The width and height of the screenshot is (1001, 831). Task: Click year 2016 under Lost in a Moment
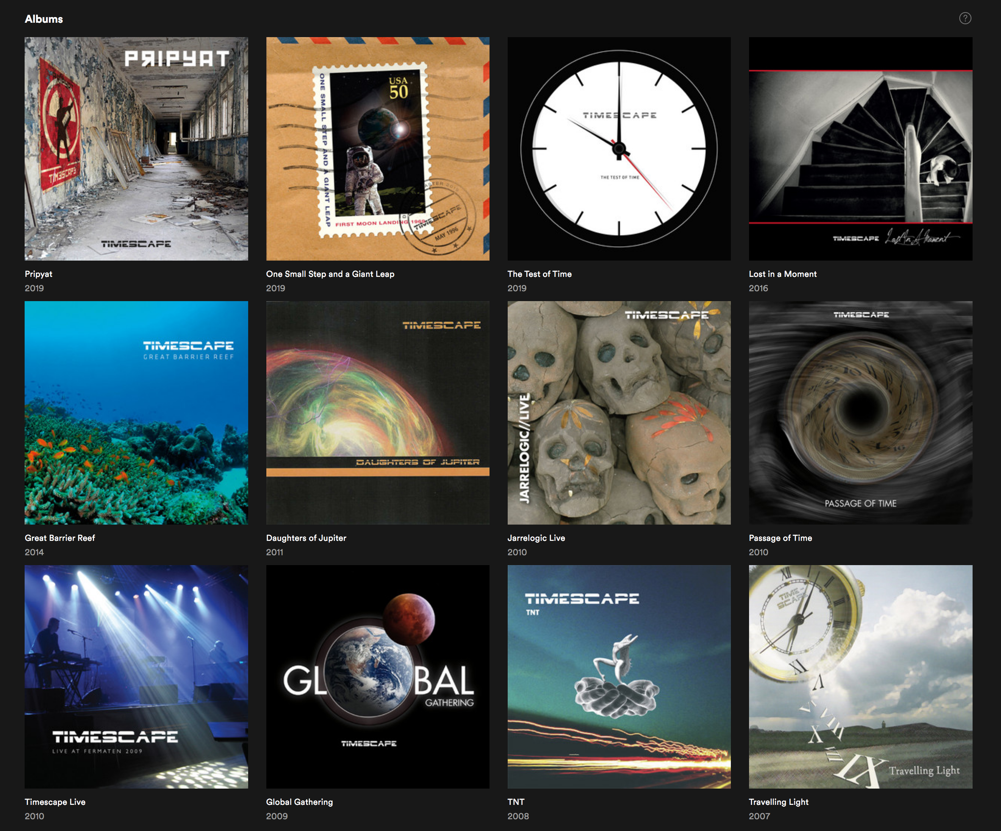759,288
